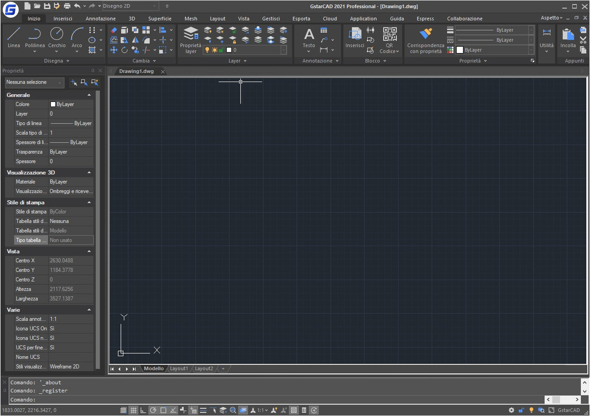Toggle ortho mode in status bar
This screenshot has width=590, height=416.
click(143, 410)
